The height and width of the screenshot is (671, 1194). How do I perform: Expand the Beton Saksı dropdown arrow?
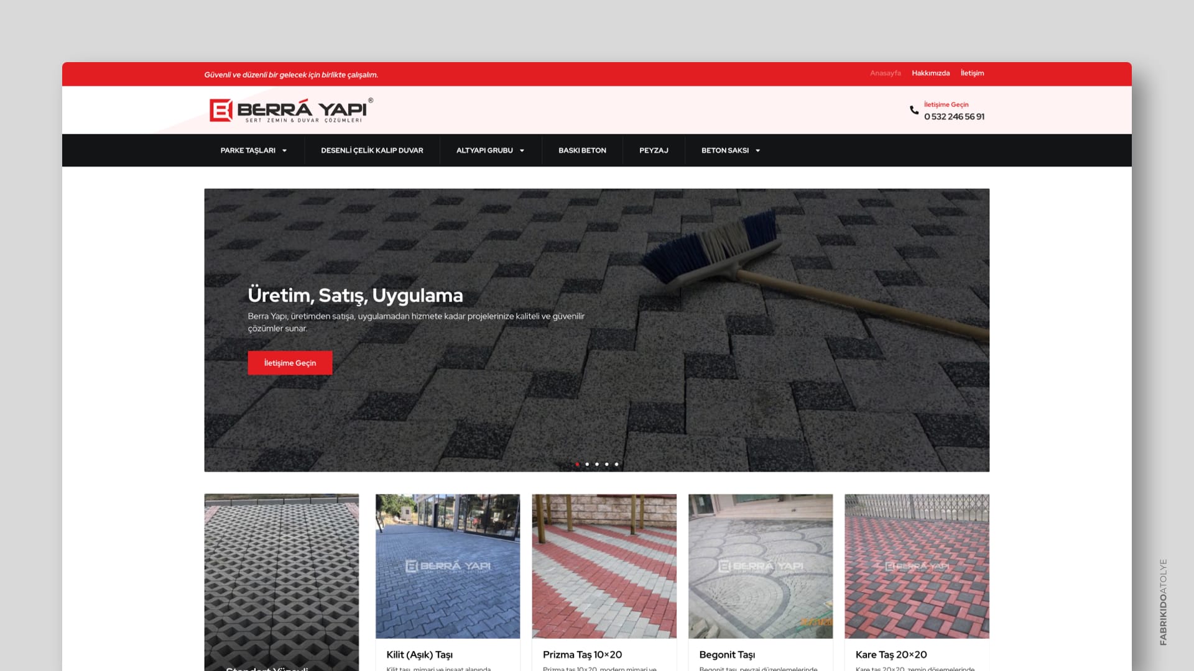coord(757,151)
